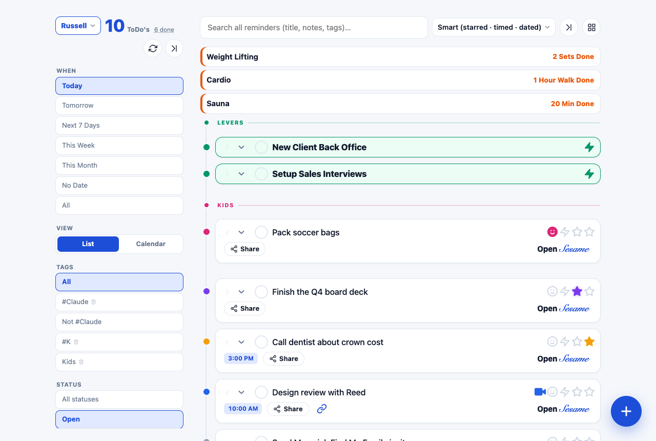Switch to the grid layout icon
Screen dimensions: 656x441
591,27
